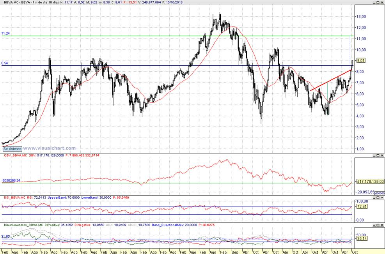Minimize the main BBVA price chart panel
This screenshot has height=254, width=385.
(374, 2)
